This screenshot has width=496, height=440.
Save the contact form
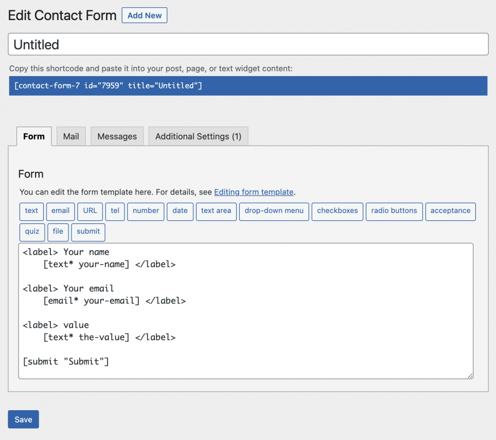(x=23, y=419)
